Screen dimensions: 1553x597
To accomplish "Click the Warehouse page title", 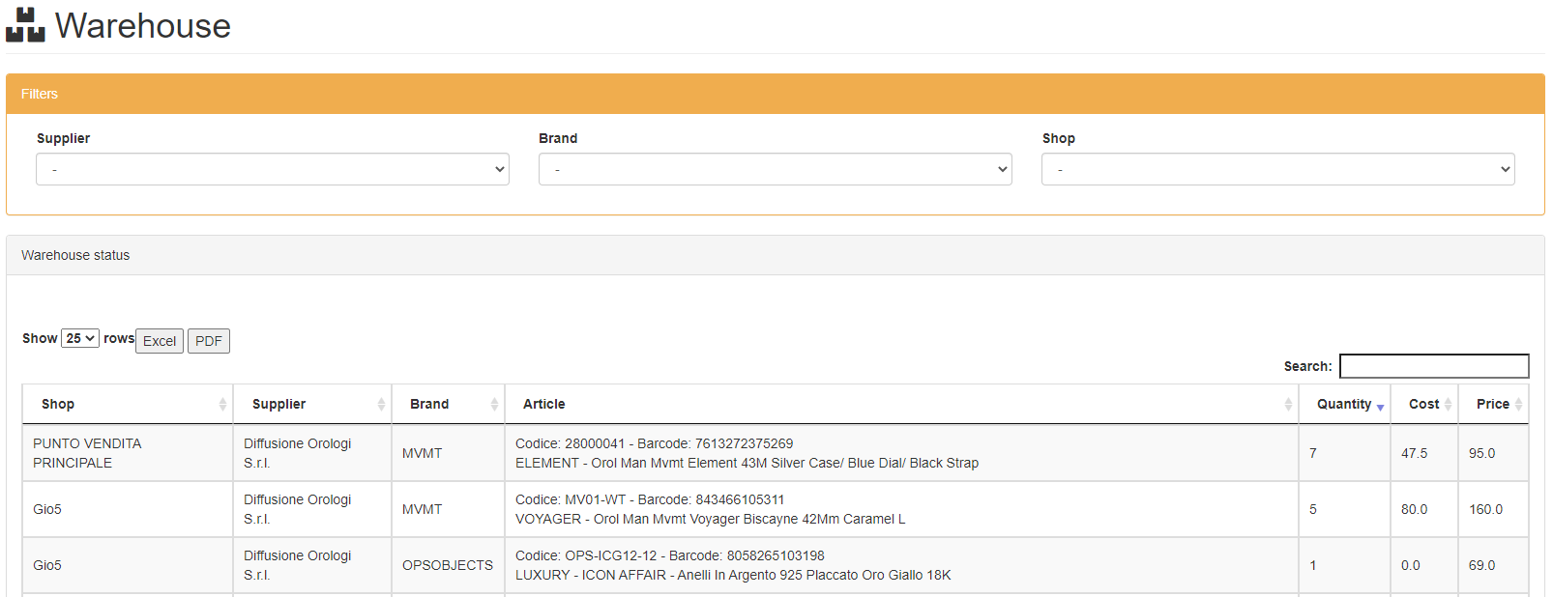I will (143, 26).
